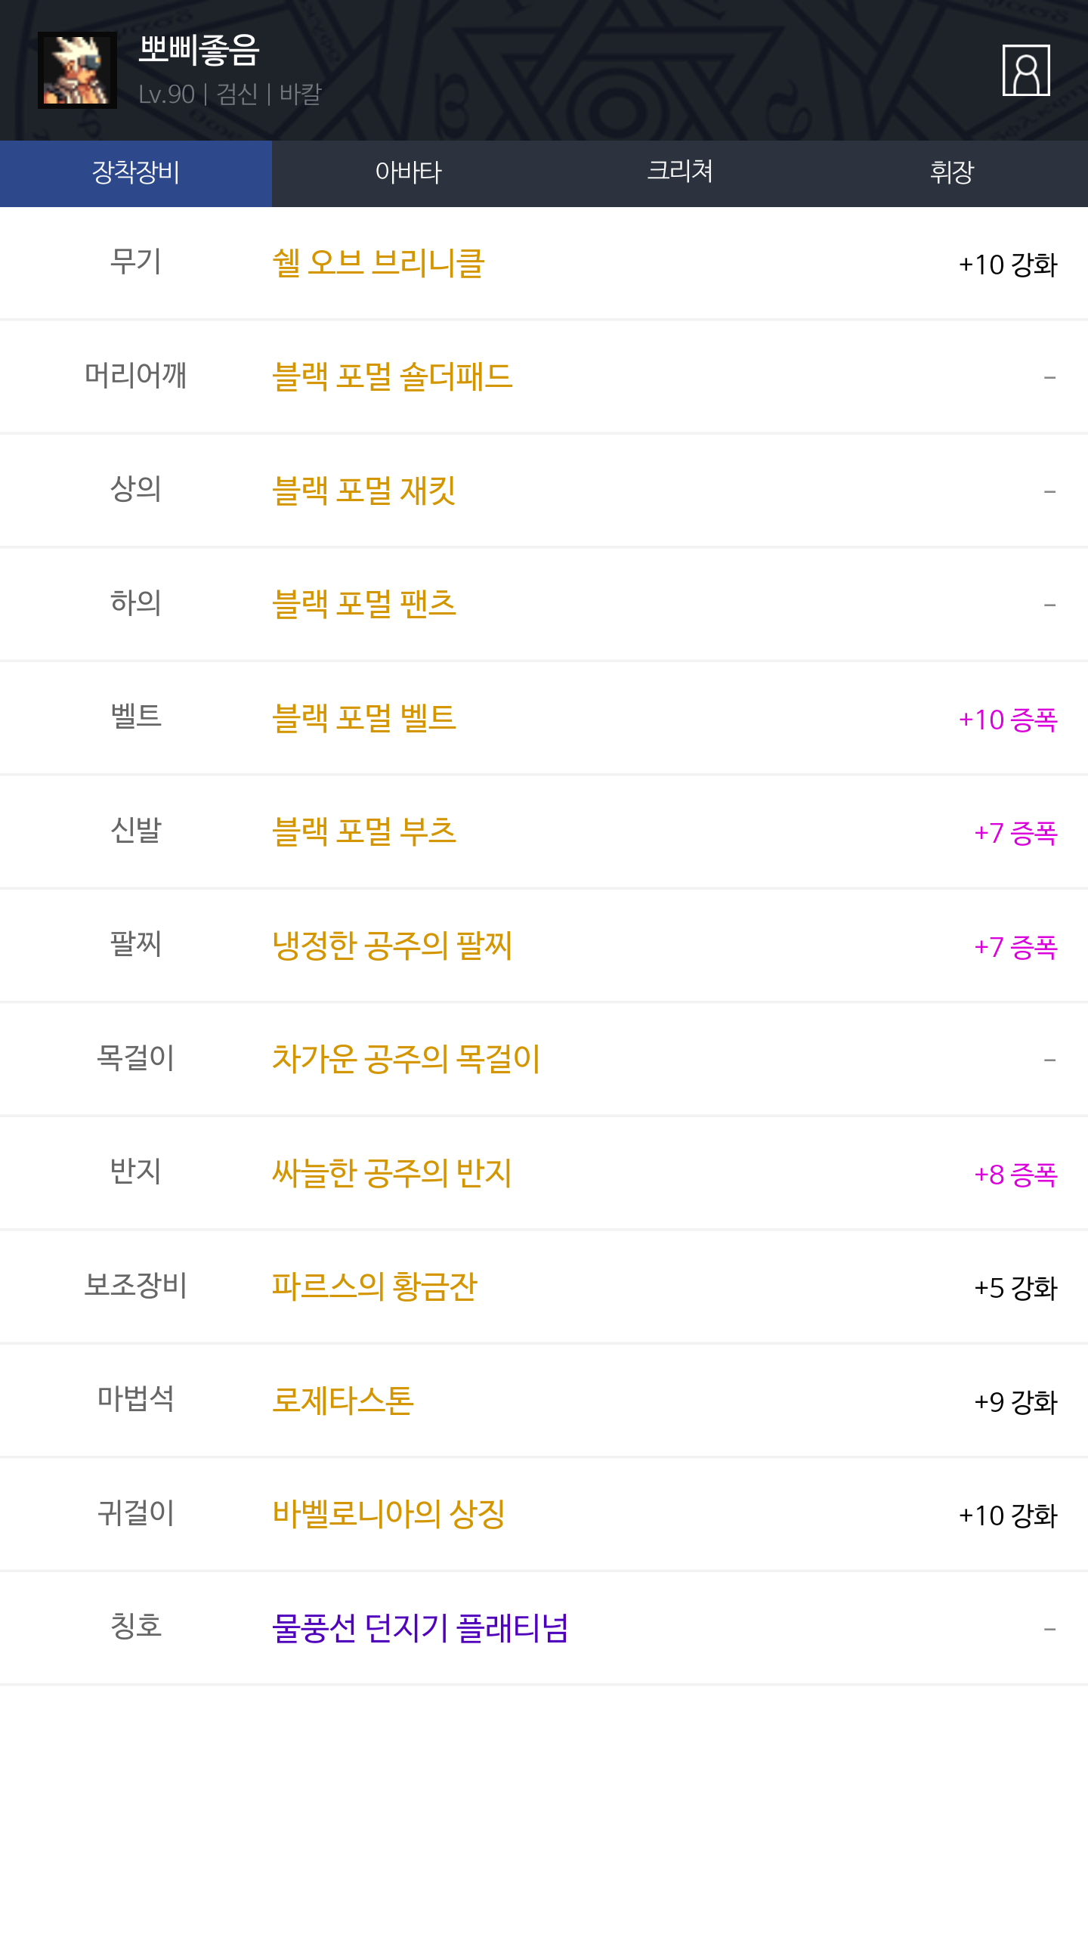The height and width of the screenshot is (1935, 1088).
Task: Switch to the 아바타 tab
Action: [x=408, y=173]
